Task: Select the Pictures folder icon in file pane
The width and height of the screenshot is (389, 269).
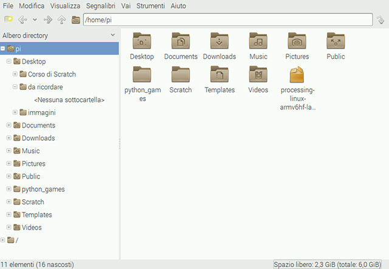Action: click(297, 41)
